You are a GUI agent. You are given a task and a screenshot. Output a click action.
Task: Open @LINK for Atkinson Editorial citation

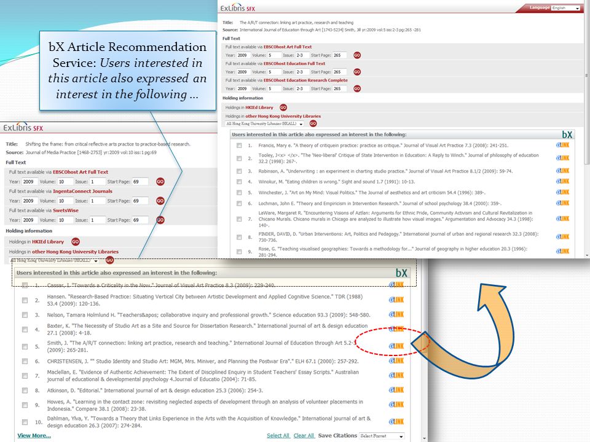[x=396, y=390]
